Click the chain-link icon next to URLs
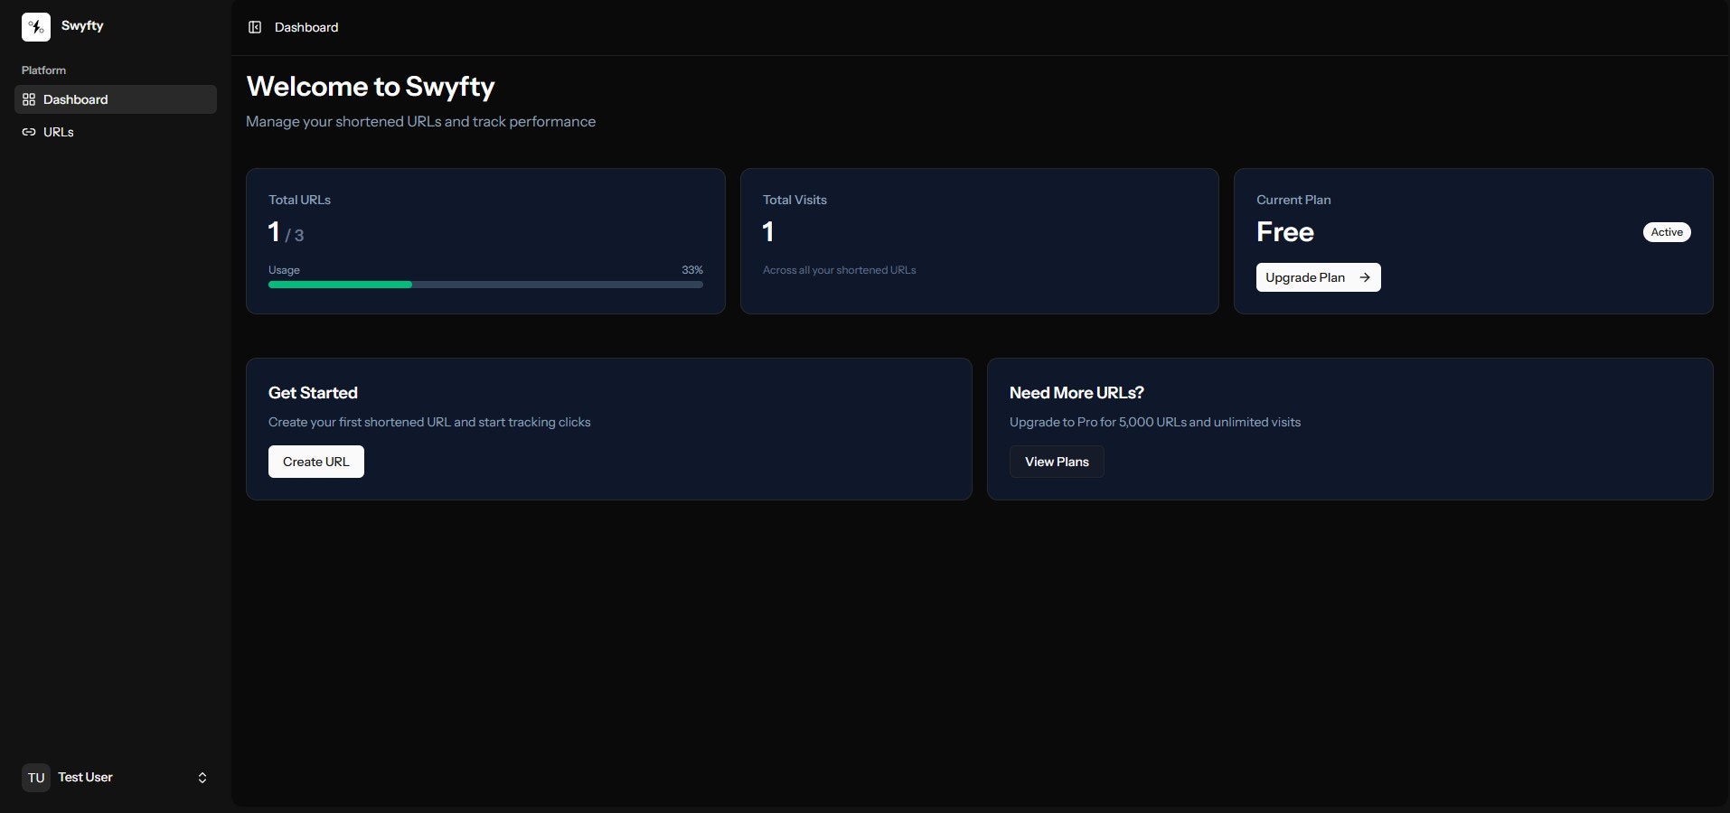Viewport: 1730px width, 813px height. (x=28, y=132)
